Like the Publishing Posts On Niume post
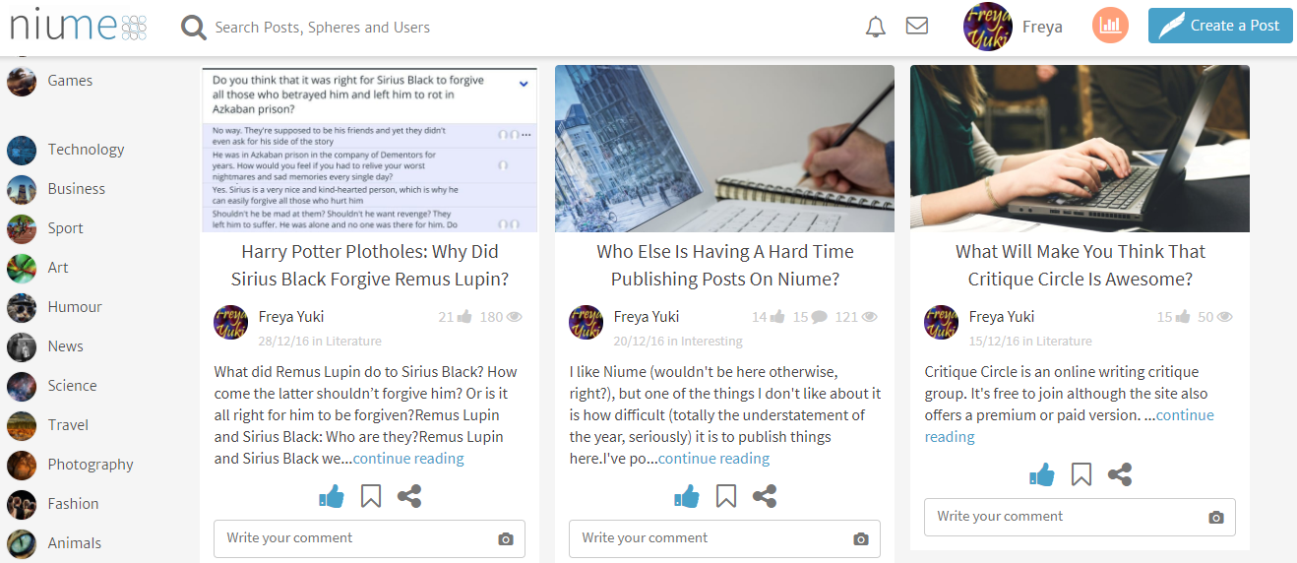The height and width of the screenshot is (563, 1297). coord(687,496)
